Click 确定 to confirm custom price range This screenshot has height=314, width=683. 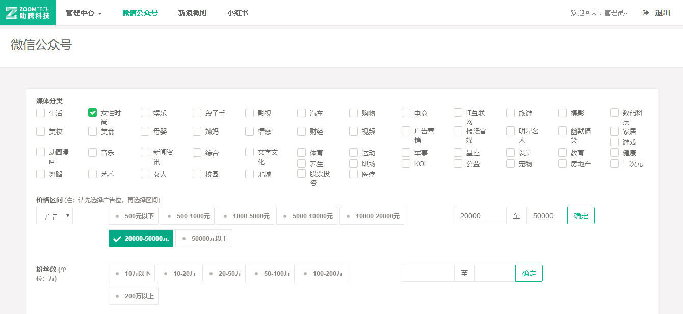pos(581,215)
